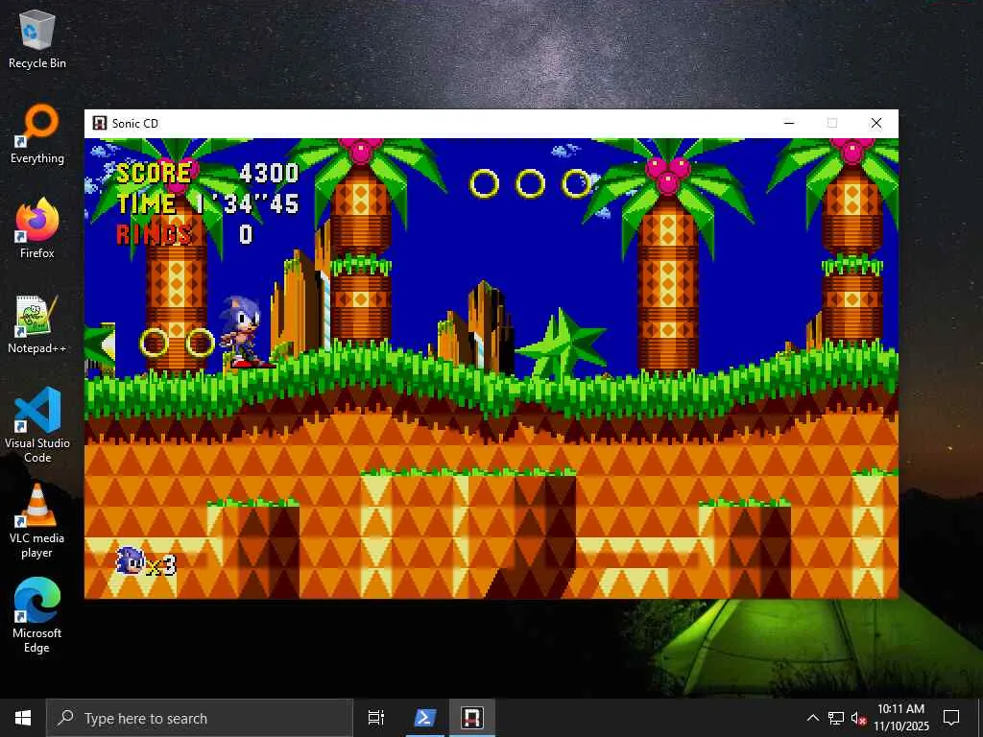The height and width of the screenshot is (737, 983).
Task: Click the Sonic lives counter x3
Action: pos(146,560)
